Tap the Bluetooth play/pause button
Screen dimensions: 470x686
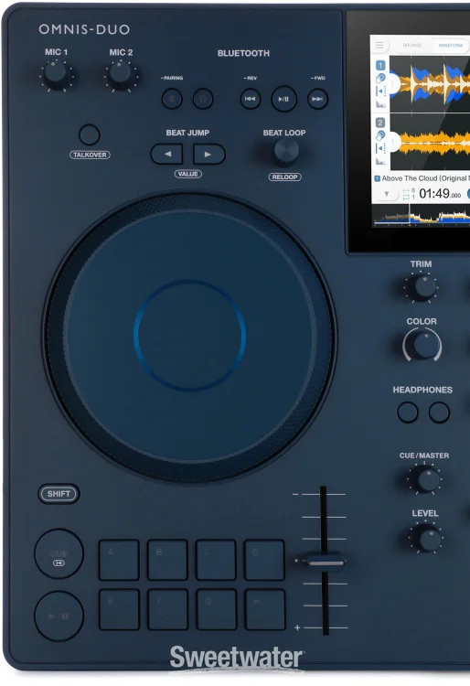click(x=283, y=99)
